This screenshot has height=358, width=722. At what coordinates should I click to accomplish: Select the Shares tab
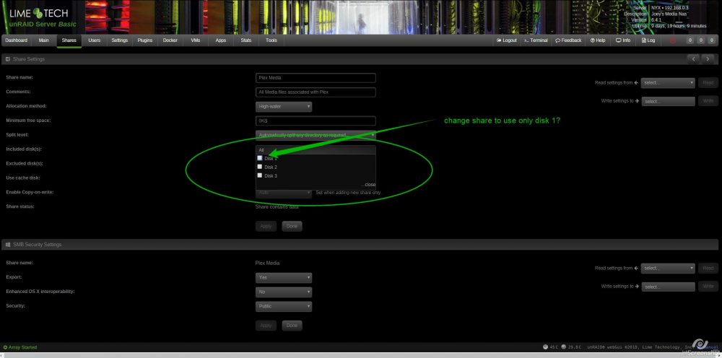(69, 40)
